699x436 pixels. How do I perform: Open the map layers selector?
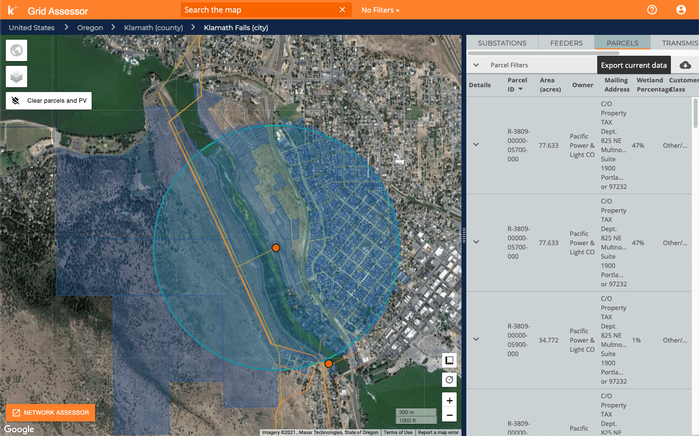(16, 76)
